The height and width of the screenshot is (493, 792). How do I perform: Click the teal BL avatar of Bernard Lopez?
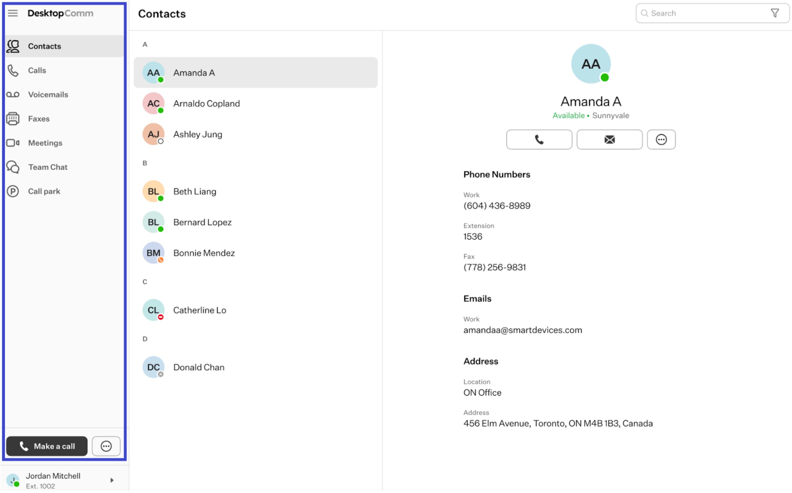pyautogui.click(x=153, y=222)
